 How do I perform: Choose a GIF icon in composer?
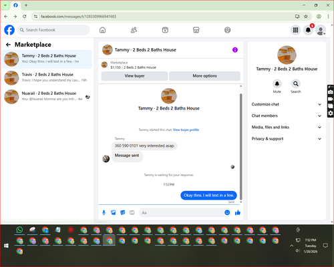point(132,213)
